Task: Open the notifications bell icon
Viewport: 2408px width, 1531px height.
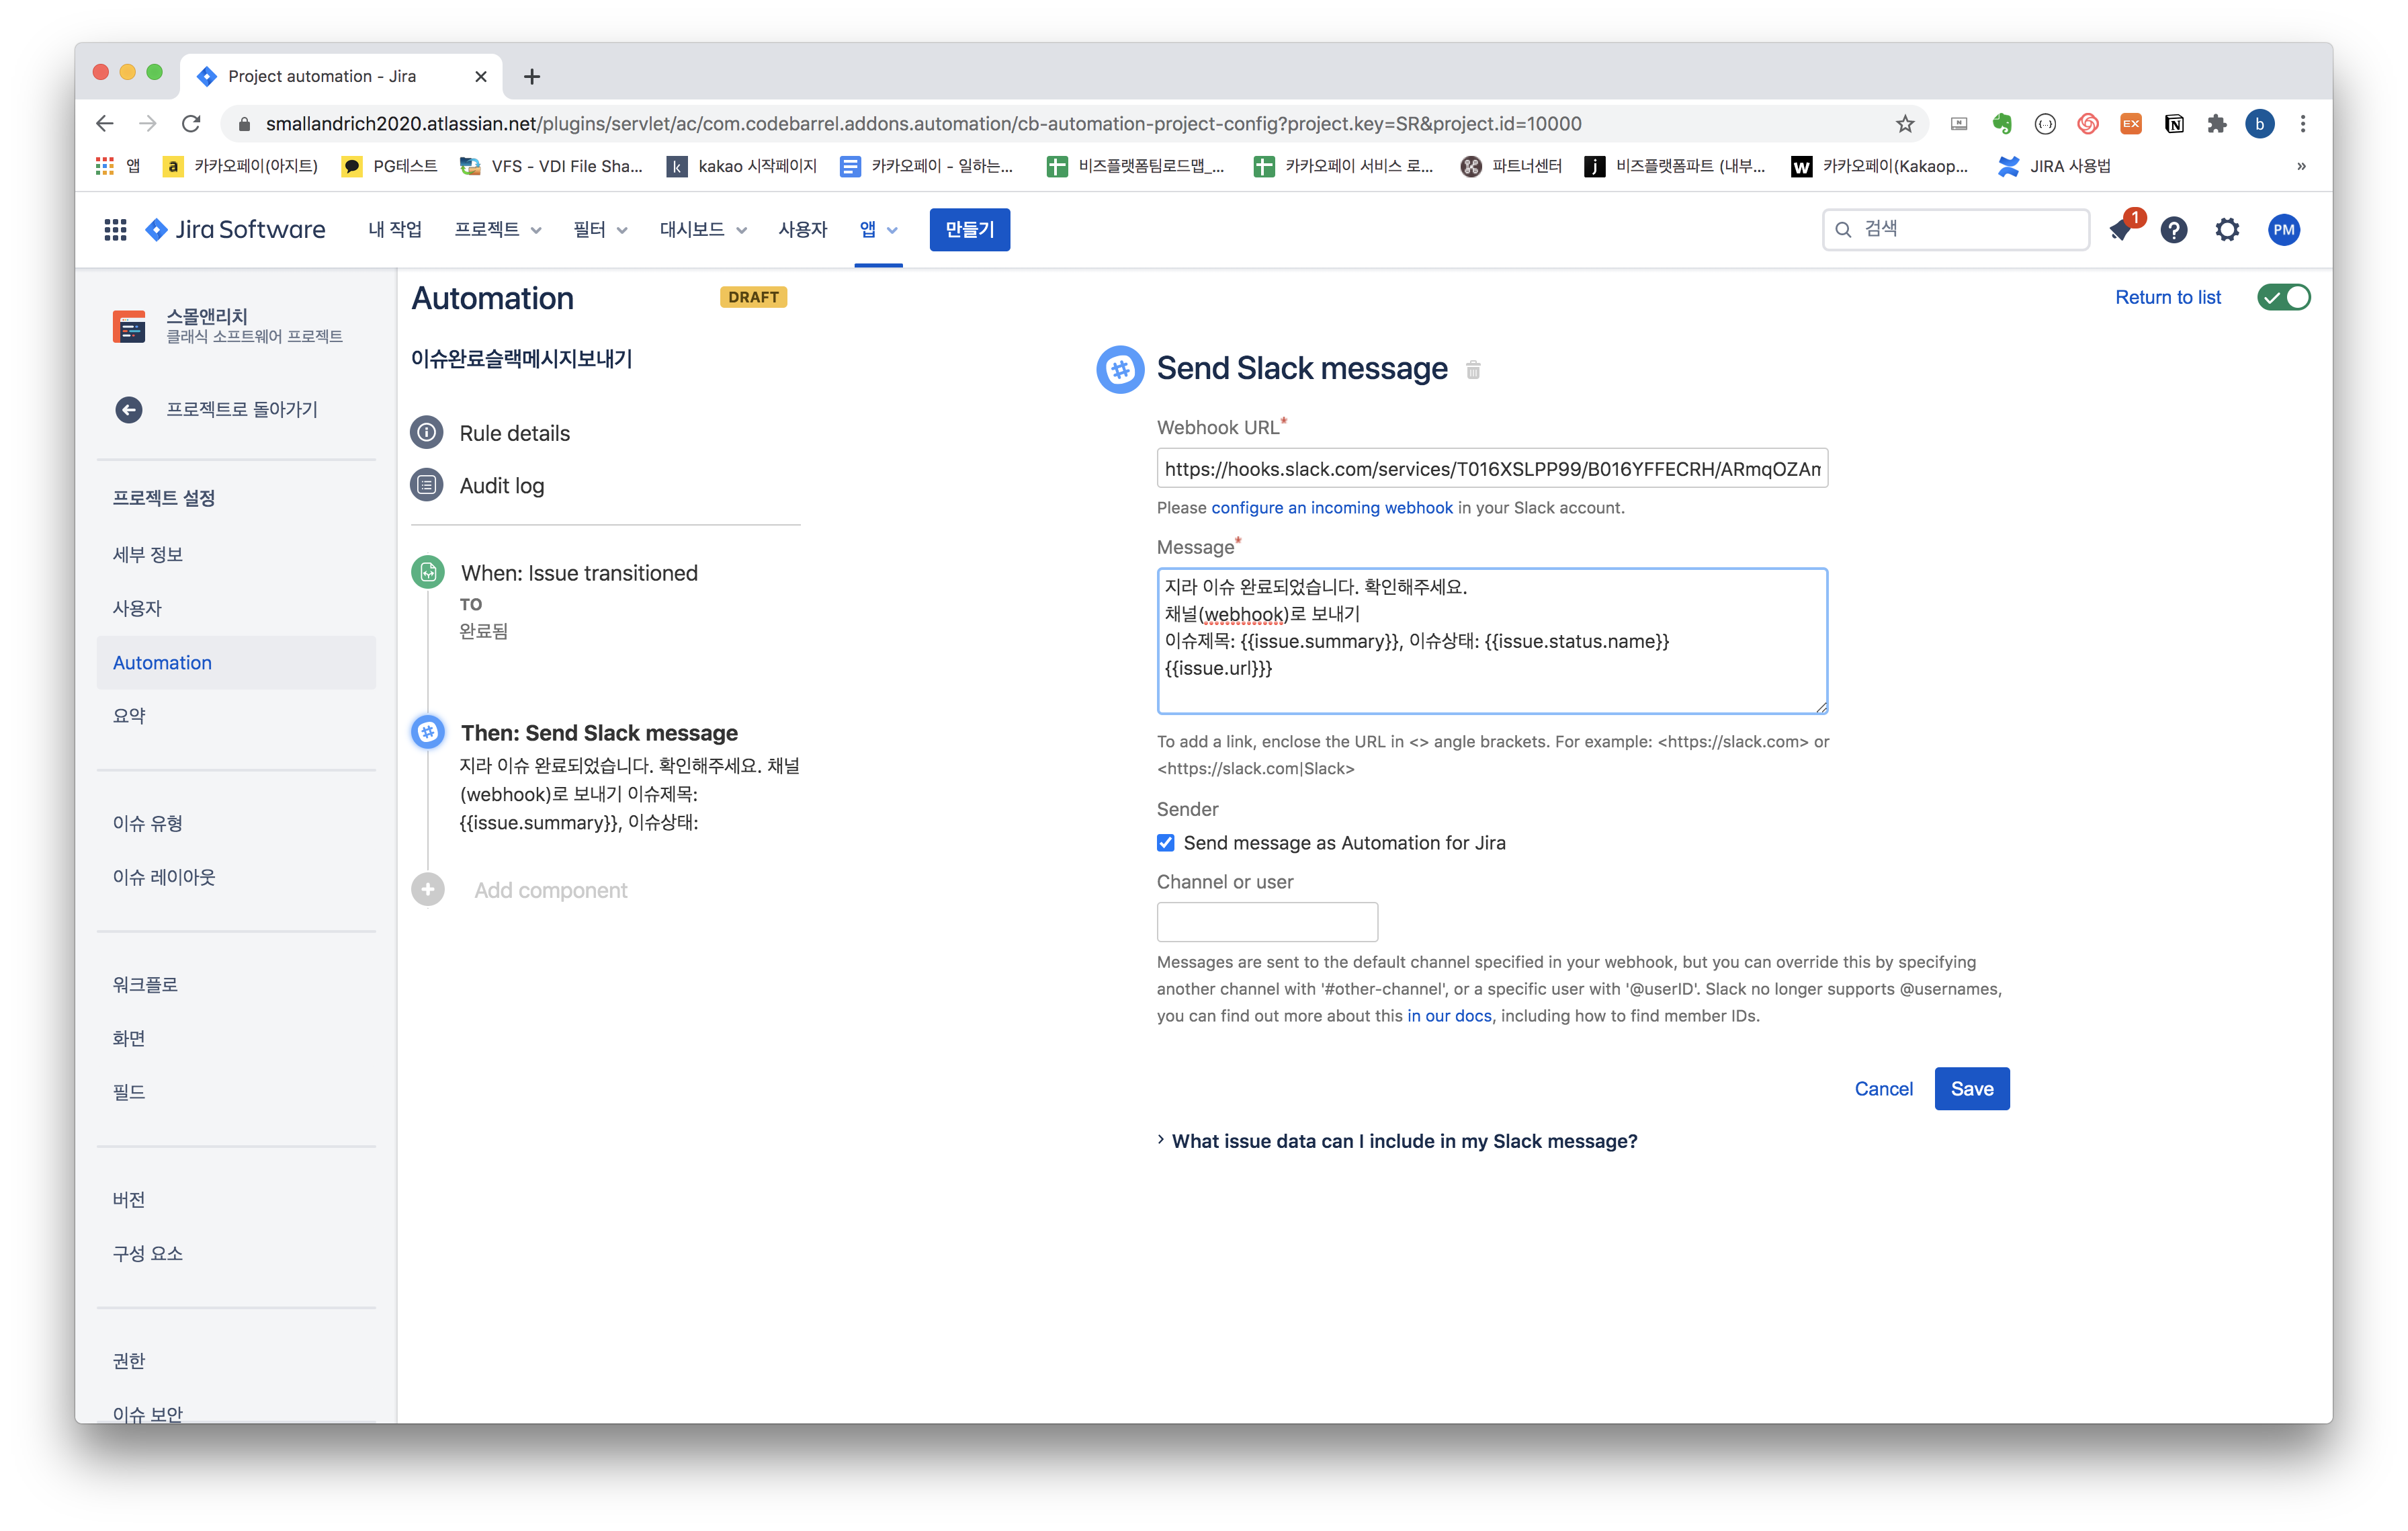Action: click(2119, 230)
